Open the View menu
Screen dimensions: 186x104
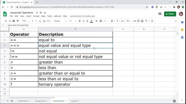[x=22, y=16]
